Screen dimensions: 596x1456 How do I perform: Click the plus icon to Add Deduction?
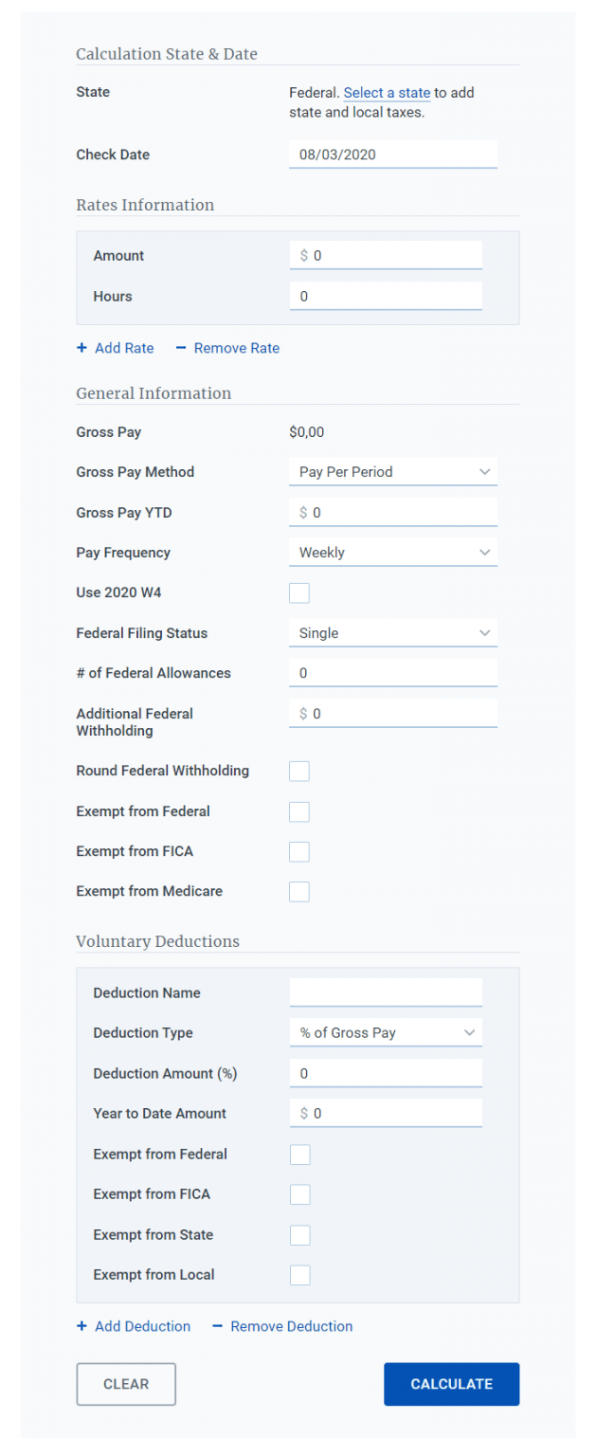[x=81, y=1326]
